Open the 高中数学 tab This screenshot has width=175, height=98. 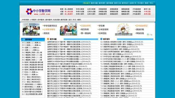pyautogui.click(x=49, y=20)
